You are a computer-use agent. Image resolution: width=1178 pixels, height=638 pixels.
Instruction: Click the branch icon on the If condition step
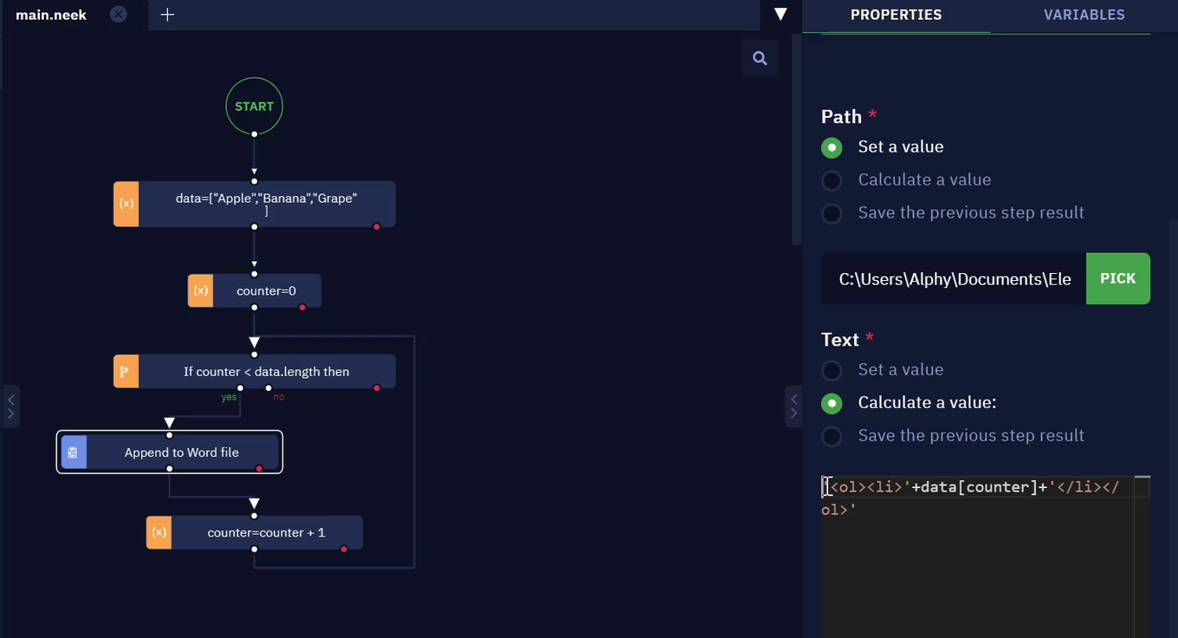tap(126, 371)
